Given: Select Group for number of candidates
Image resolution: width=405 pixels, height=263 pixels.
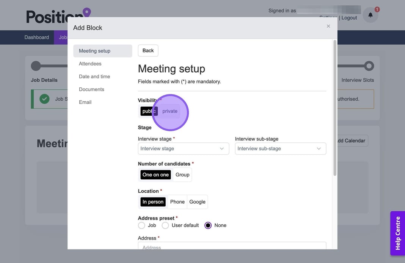Looking at the screenshot, I should point(182,175).
